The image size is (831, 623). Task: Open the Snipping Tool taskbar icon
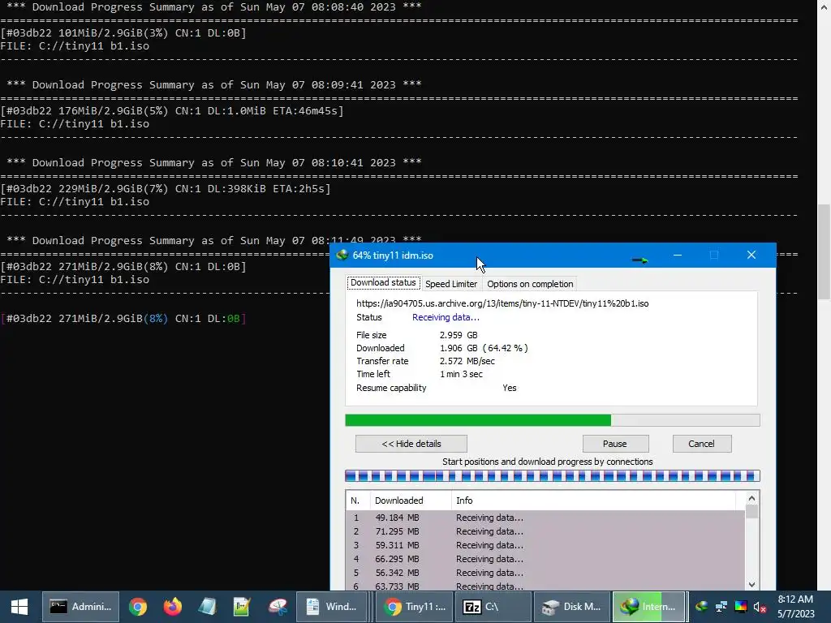(x=278, y=607)
